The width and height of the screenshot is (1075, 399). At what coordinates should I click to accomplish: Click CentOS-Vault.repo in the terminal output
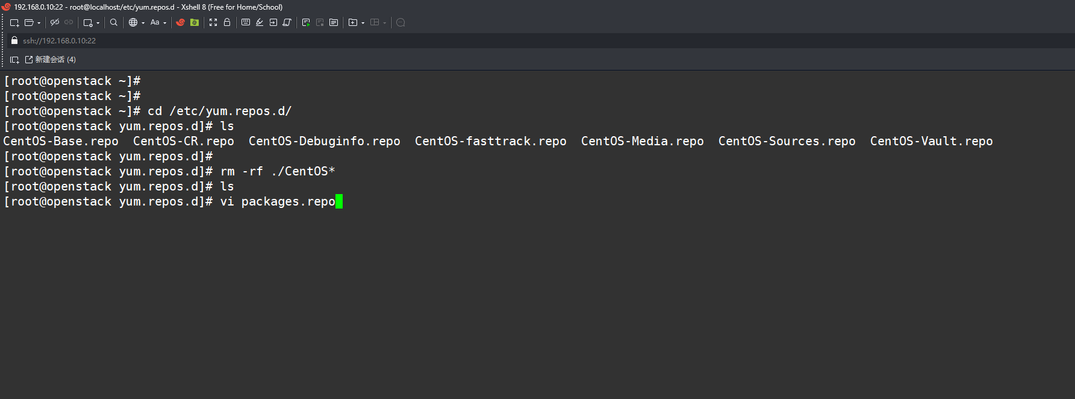[932, 141]
